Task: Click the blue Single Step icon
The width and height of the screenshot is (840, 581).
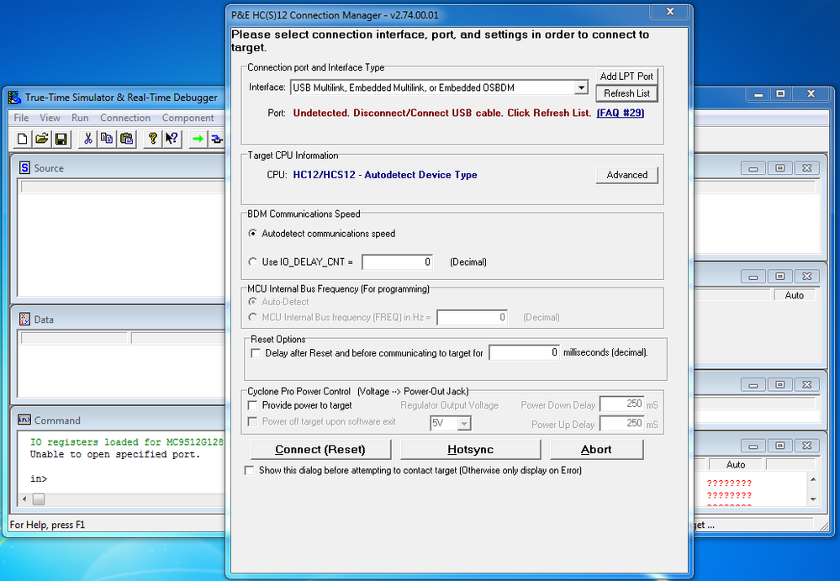Action: point(216,139)
